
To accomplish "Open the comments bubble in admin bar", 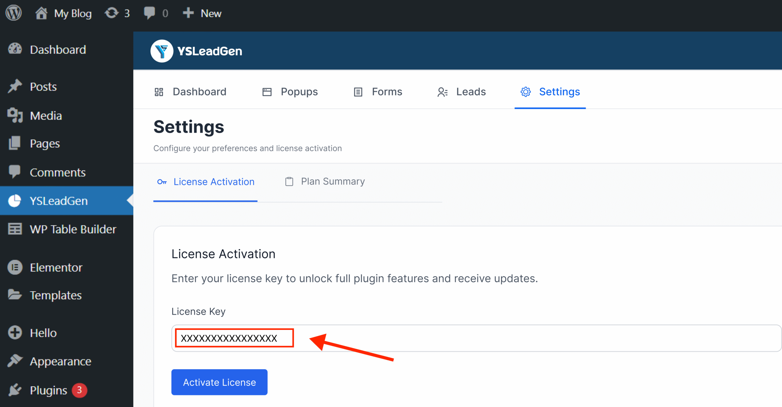I will pyautogui.click(x=149, y=13).
